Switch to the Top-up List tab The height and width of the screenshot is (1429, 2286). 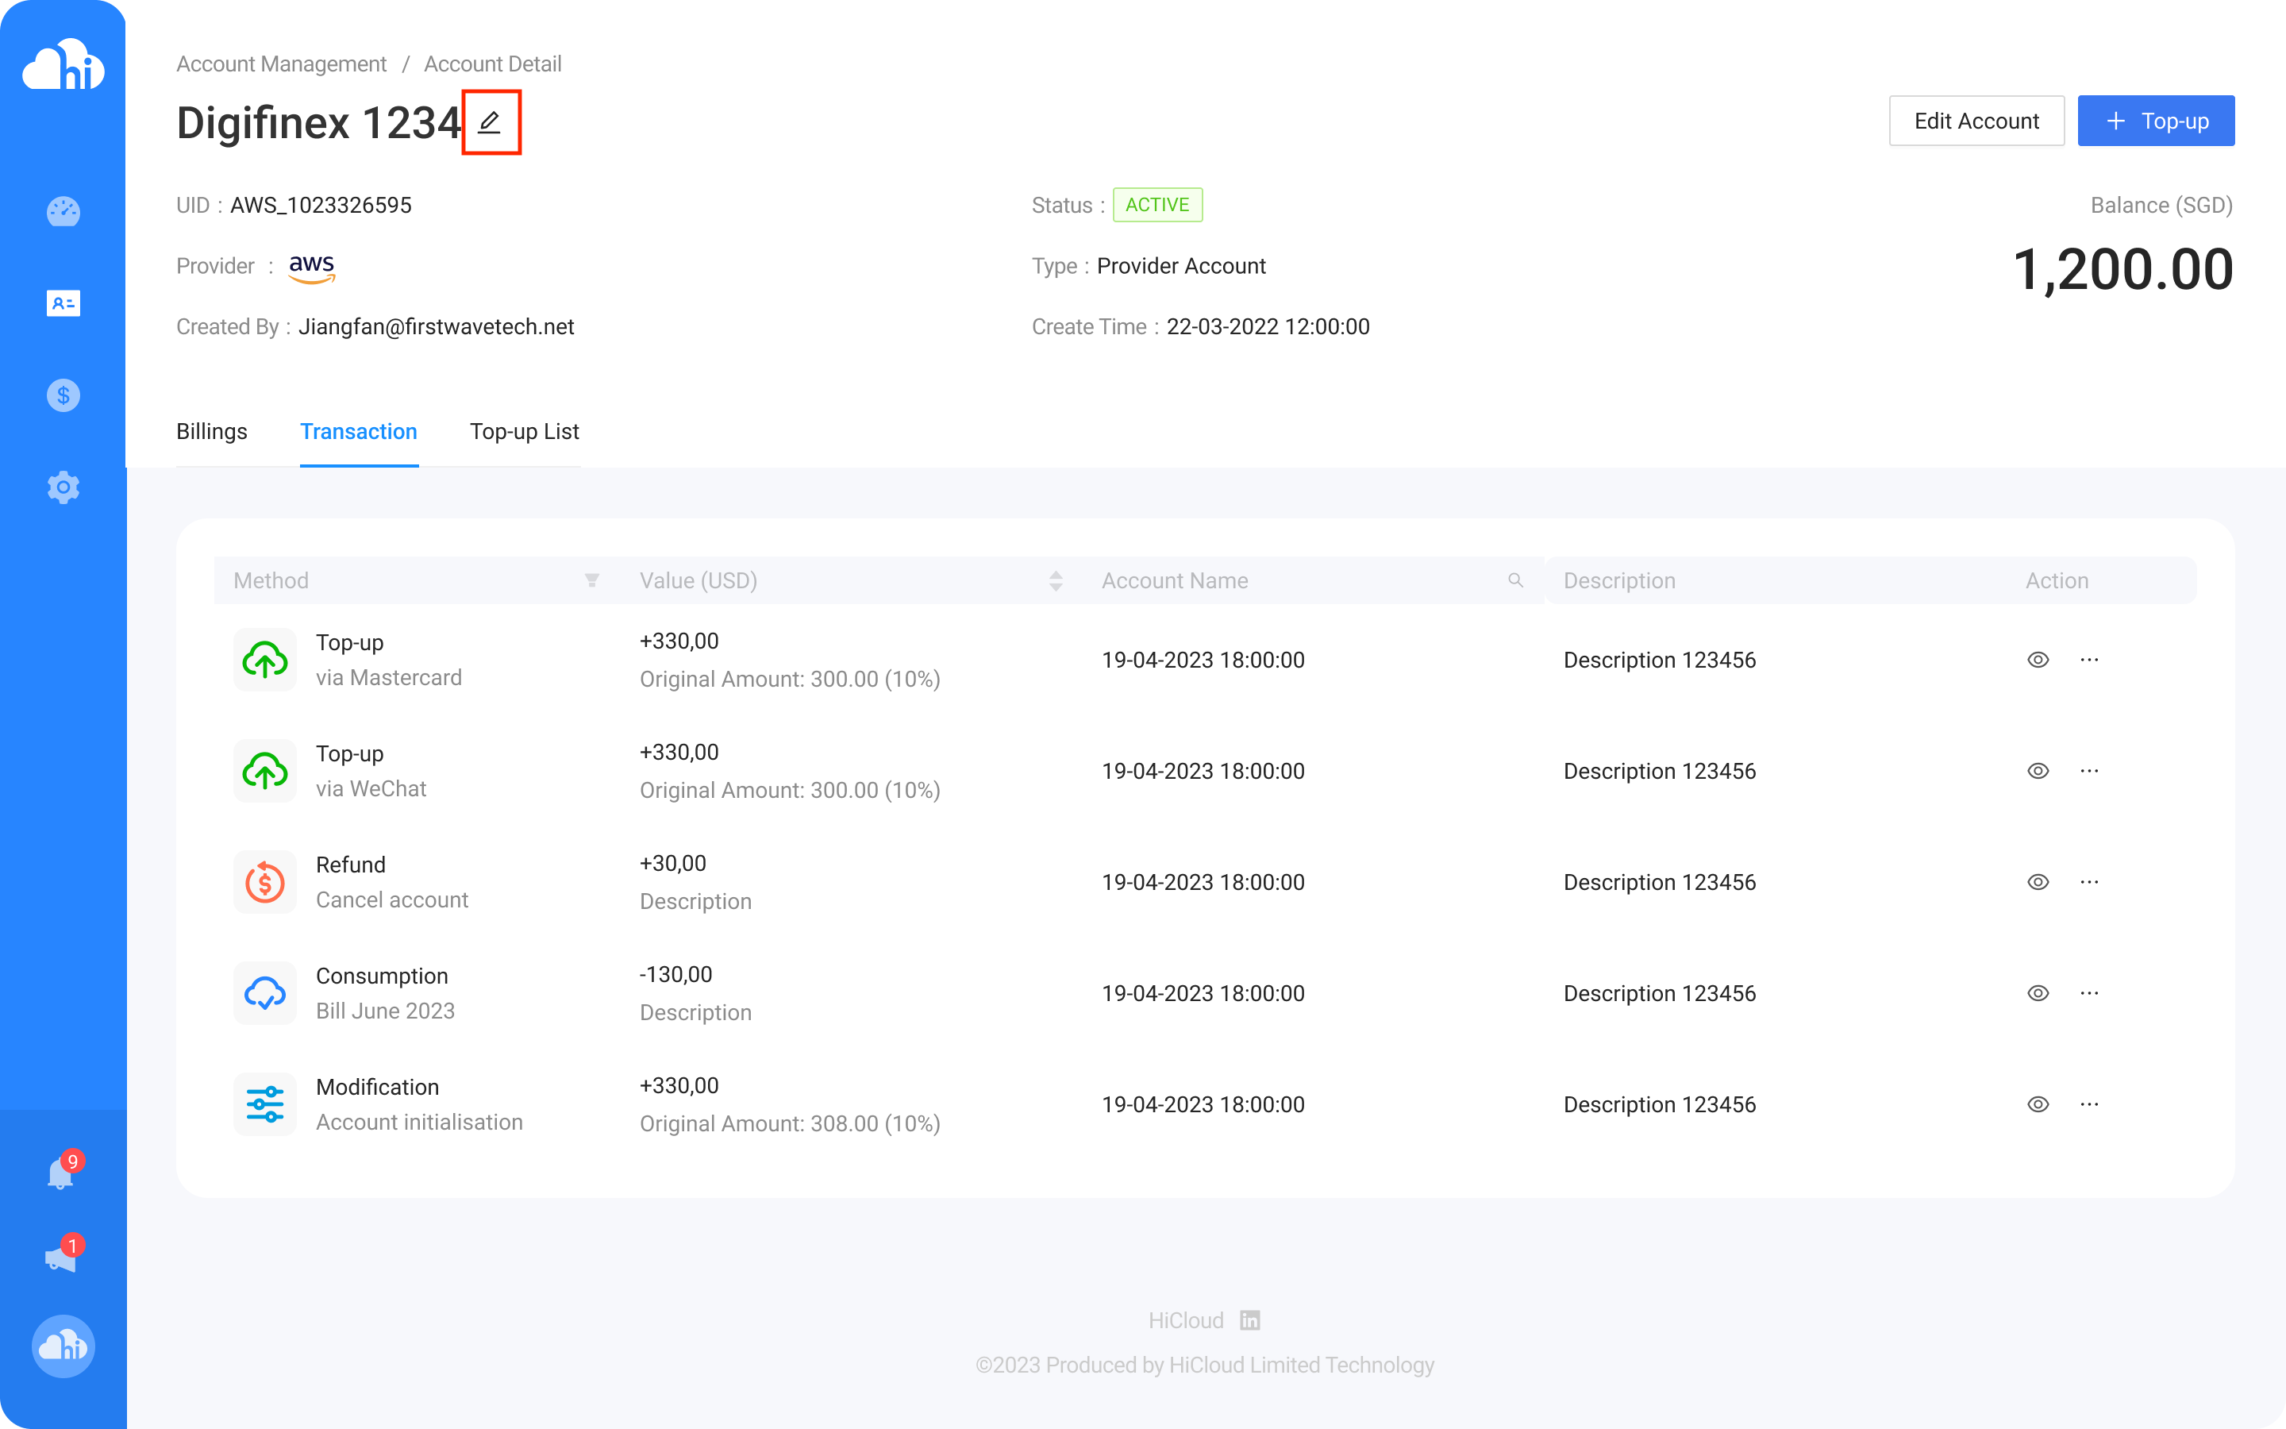524,432
